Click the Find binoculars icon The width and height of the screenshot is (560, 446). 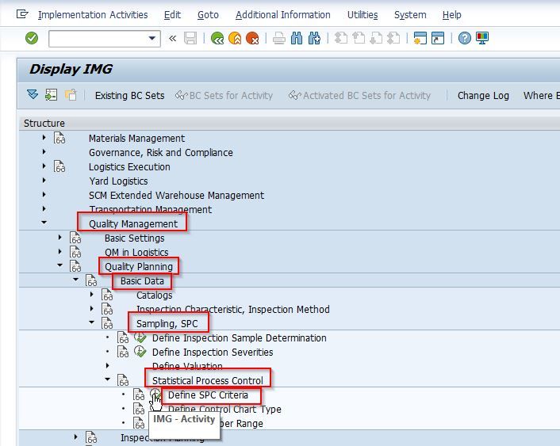point(297,38)
